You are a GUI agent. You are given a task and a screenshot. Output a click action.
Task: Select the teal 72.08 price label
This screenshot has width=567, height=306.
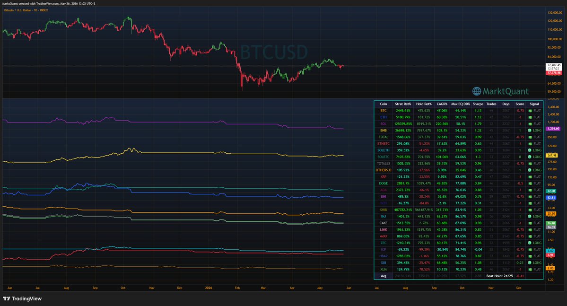551,191
